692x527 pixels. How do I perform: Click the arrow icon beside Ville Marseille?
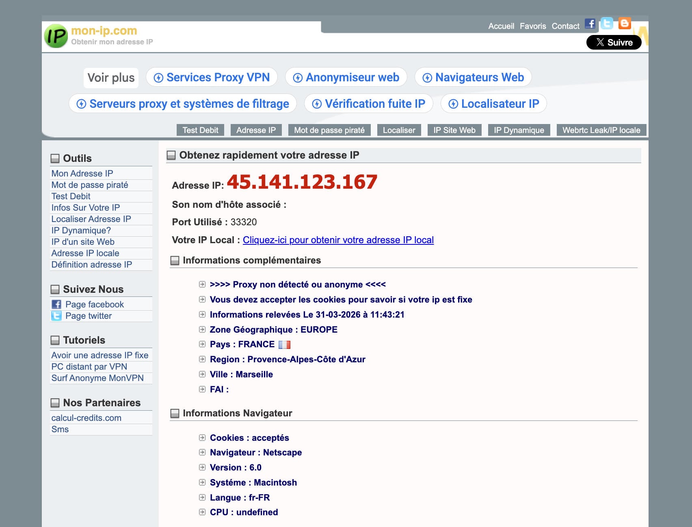click(x=202, y=374)
